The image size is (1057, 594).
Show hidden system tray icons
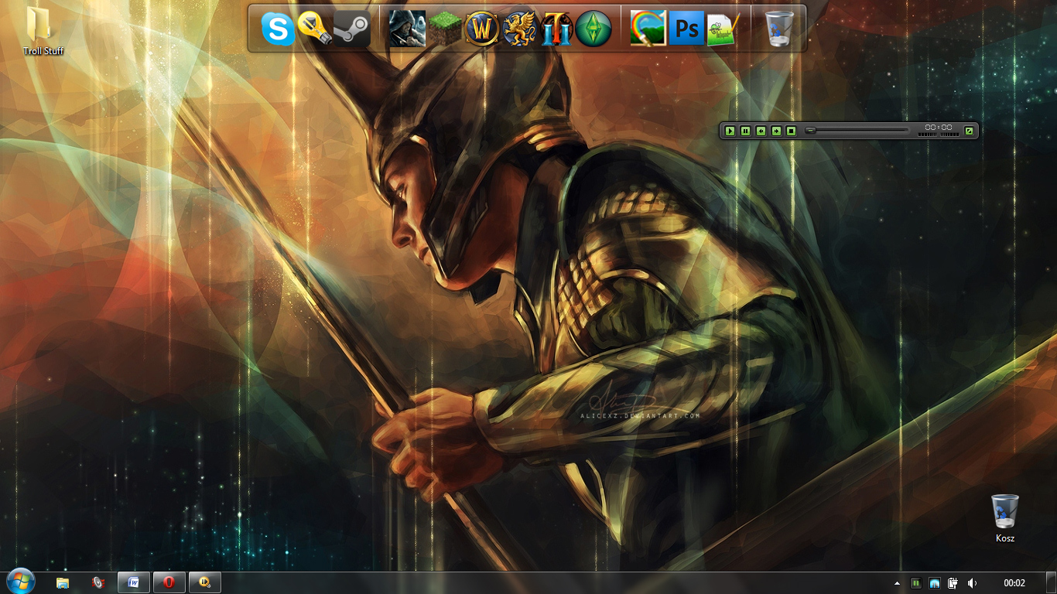(x=898, y=583)
